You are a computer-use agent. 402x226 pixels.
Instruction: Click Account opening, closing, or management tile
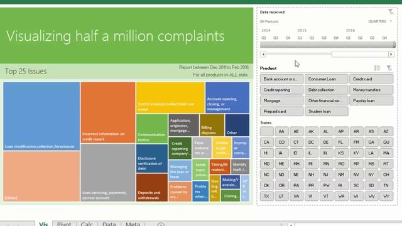227,97
